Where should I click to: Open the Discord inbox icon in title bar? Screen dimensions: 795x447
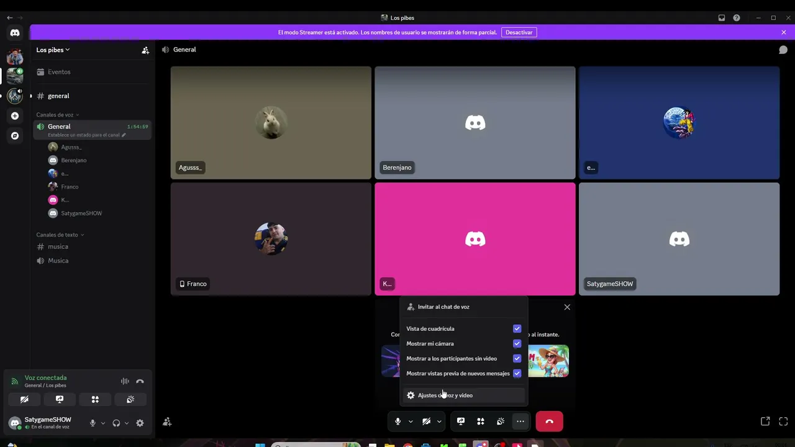(722, 18)
